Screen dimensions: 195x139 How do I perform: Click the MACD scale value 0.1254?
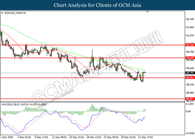(x=190, y=104)
